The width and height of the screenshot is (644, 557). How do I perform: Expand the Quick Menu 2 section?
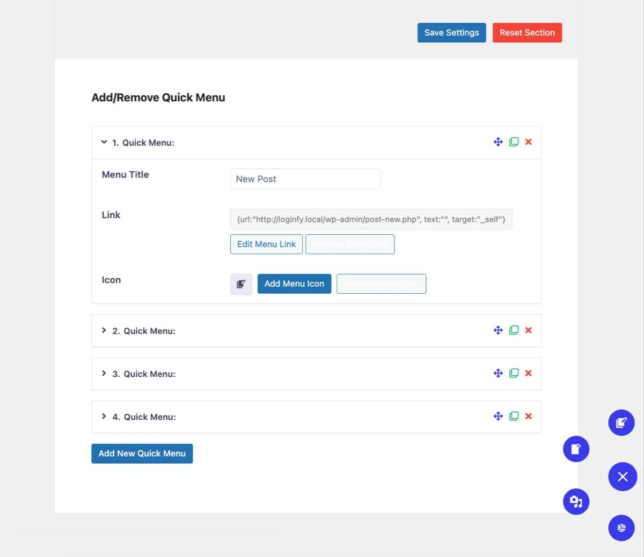pyautogui.click(x=104, y=330)
